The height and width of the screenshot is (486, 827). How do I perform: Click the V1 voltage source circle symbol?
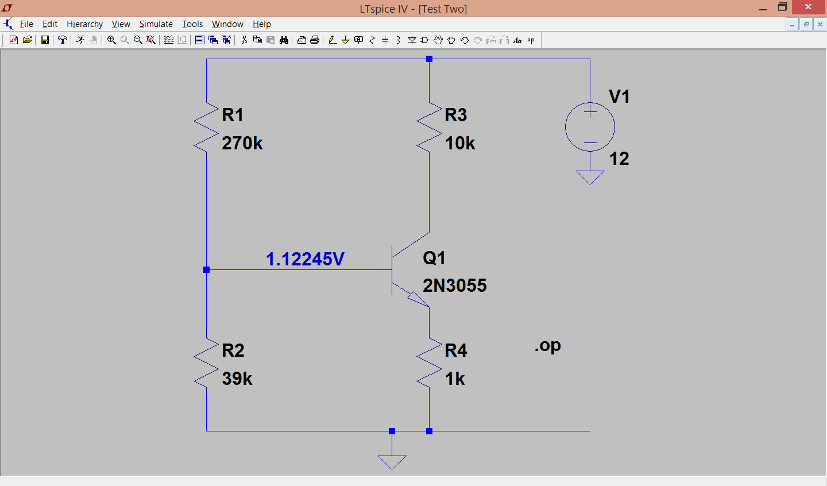pos(590,127)
